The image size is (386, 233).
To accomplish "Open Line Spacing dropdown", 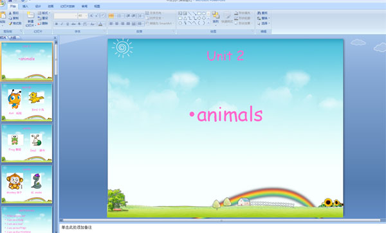I will 140,15.
